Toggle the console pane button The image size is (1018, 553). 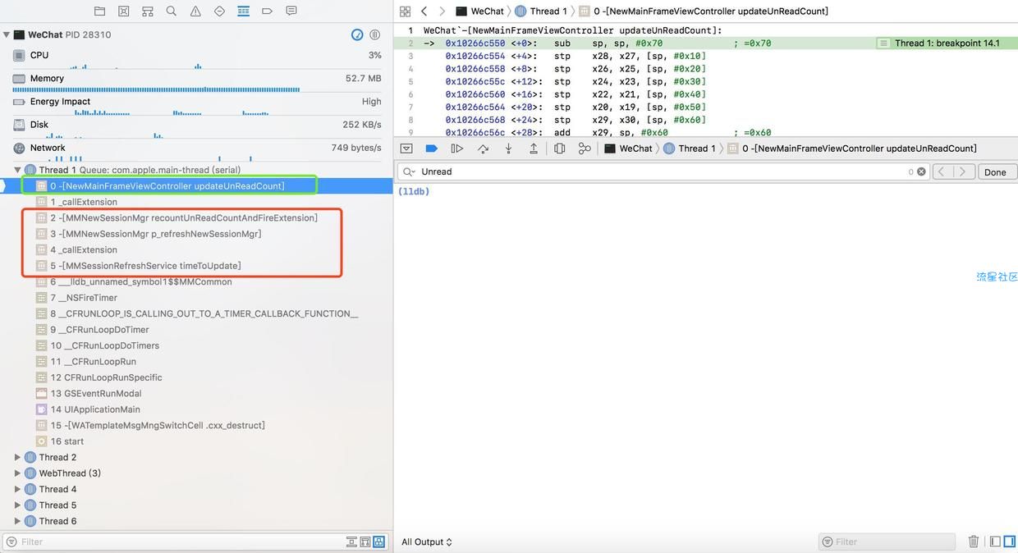pos(1011,542)
